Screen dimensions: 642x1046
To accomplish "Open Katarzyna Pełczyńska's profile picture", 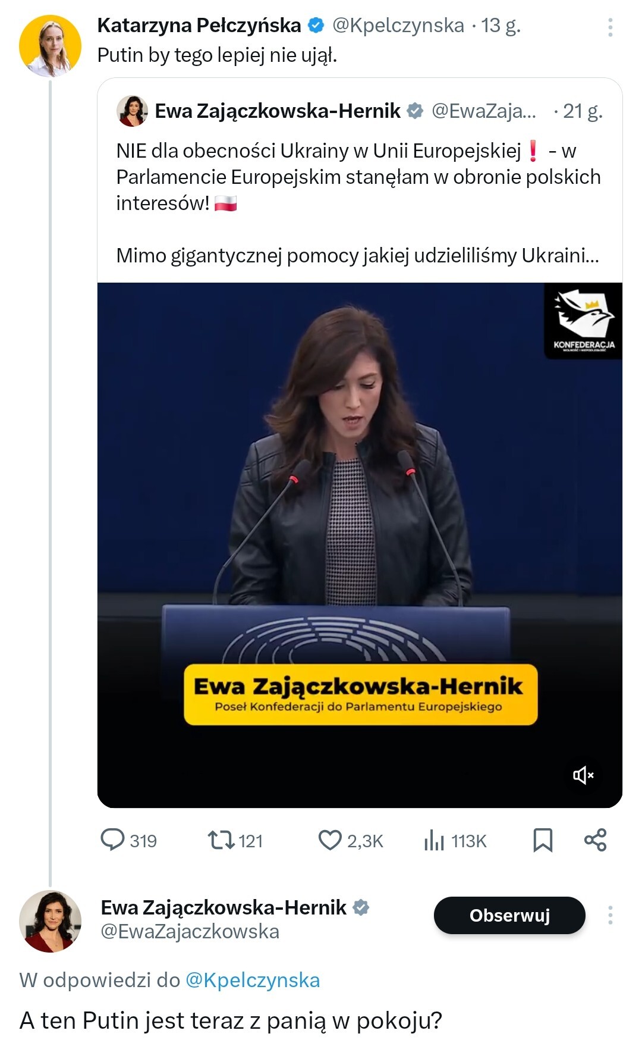I will [x=50, y=46].
